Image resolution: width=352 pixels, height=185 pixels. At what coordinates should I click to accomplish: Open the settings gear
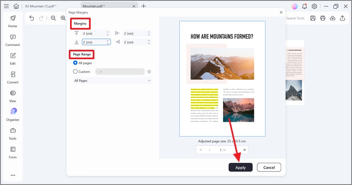314,6
